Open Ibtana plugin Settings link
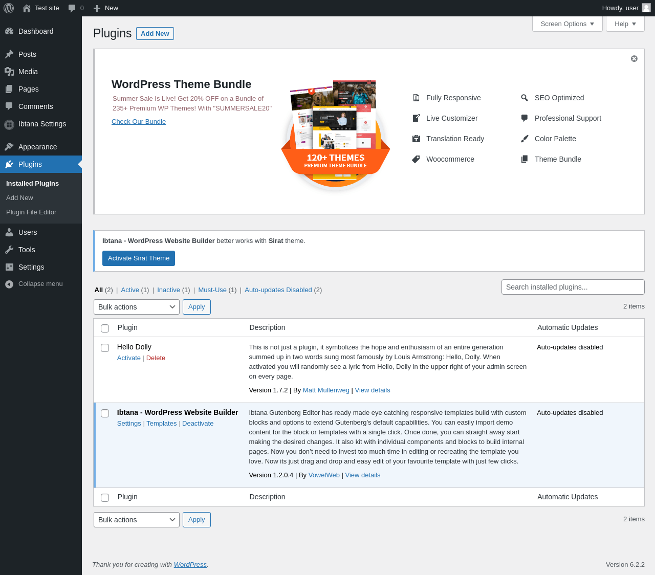Screen dimensions: 655x575 coord(129,424)
